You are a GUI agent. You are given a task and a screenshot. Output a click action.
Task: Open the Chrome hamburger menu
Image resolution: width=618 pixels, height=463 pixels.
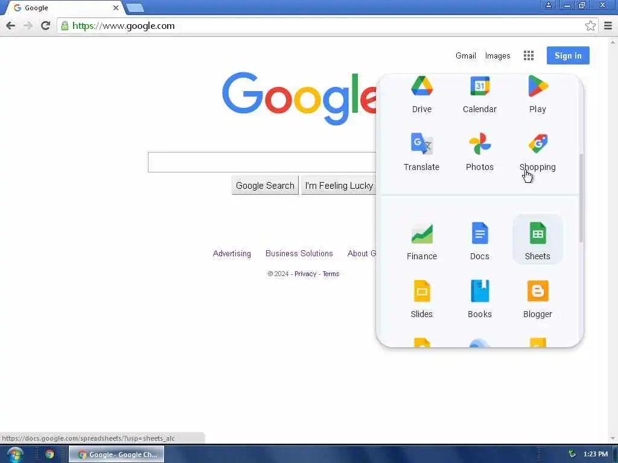click(x=608, y=26)
